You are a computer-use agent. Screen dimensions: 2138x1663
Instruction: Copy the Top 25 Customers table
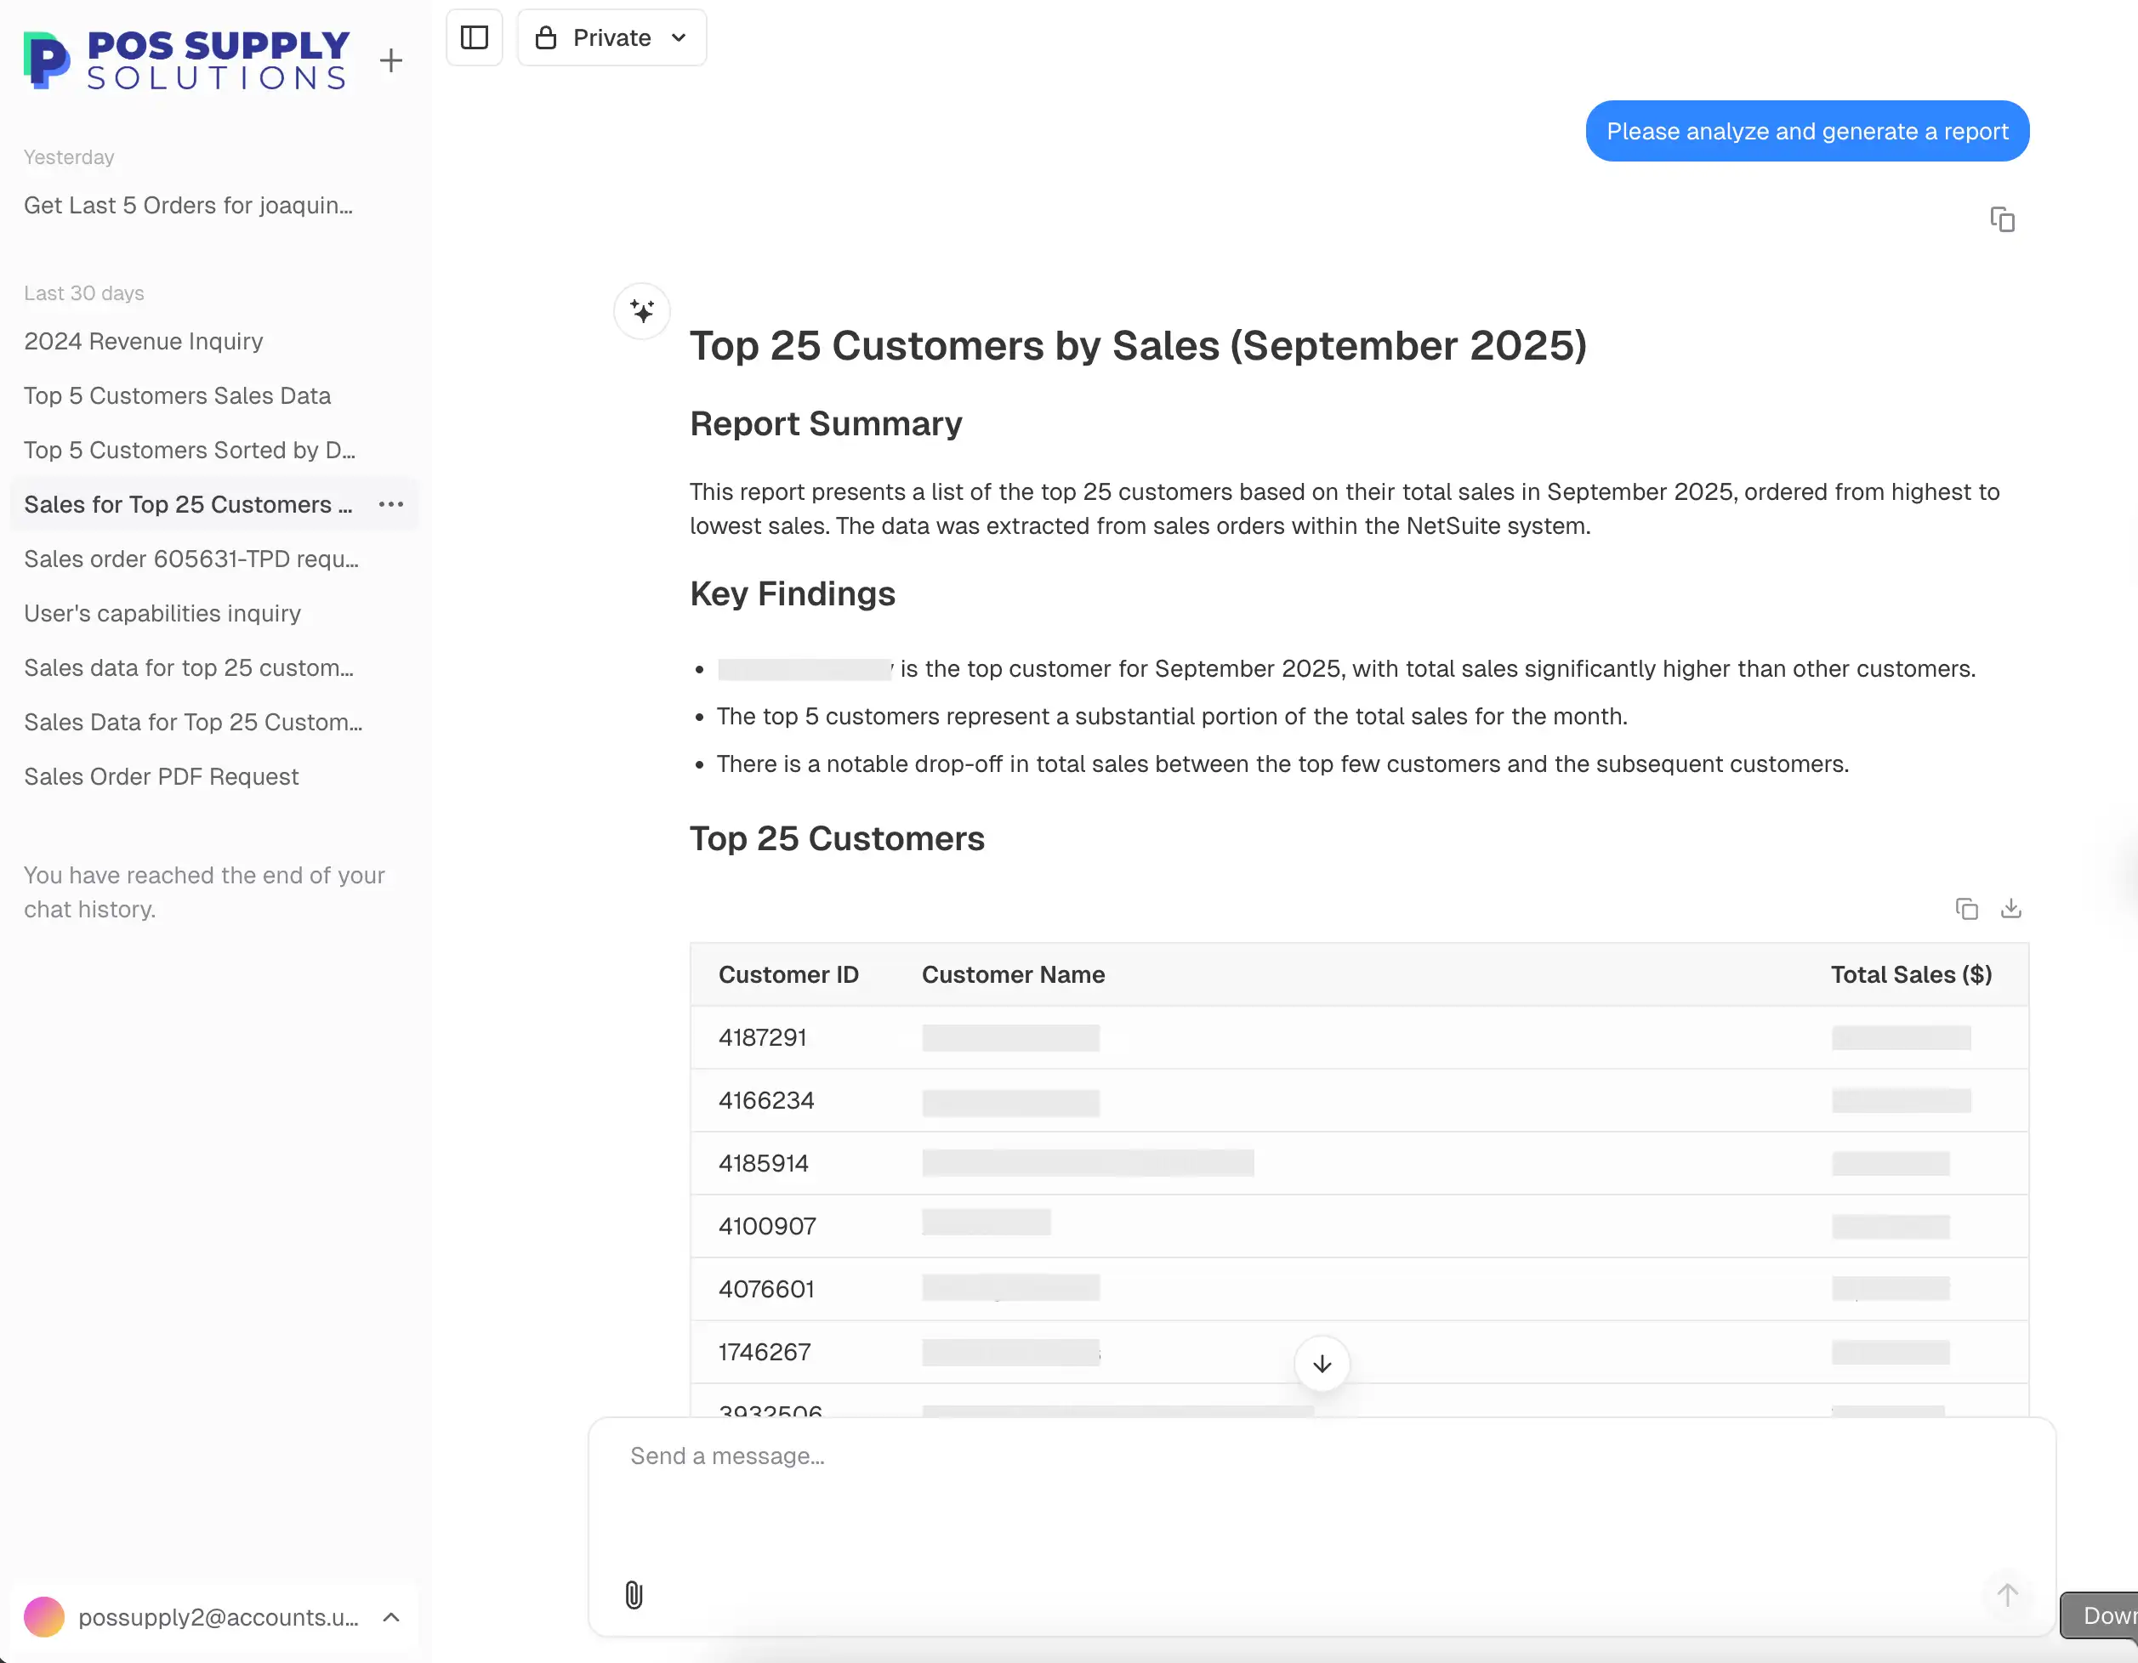(x=1967, y=908)
